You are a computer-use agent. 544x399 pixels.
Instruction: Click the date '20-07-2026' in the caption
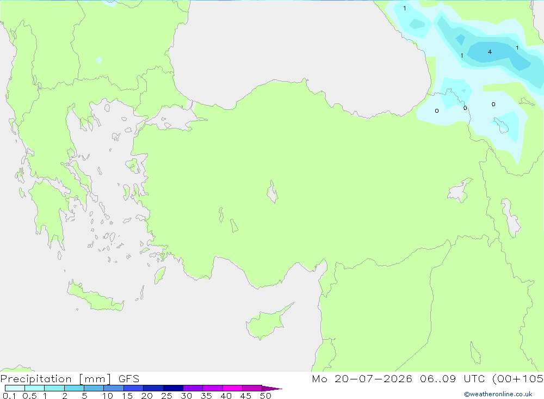point(373,378)
